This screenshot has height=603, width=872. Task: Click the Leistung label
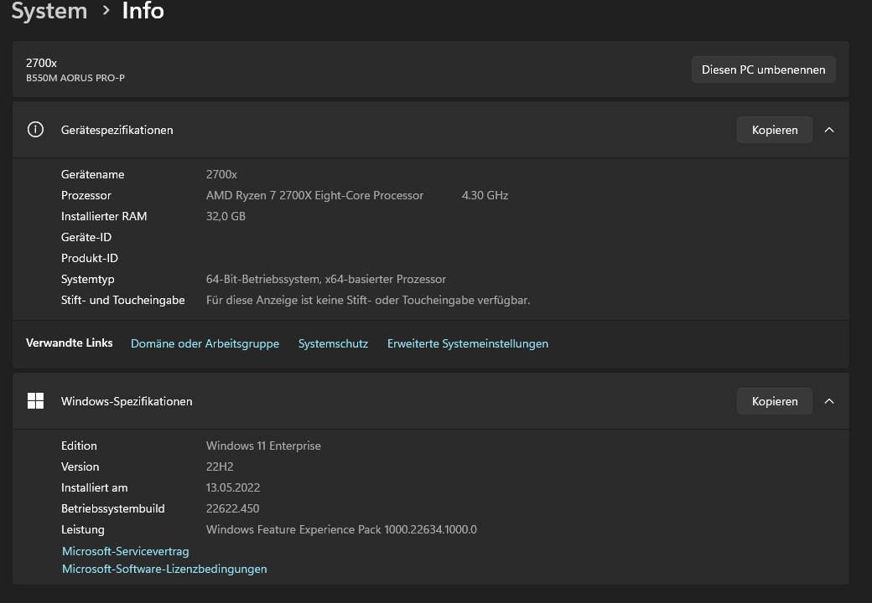tap(83, 529)
